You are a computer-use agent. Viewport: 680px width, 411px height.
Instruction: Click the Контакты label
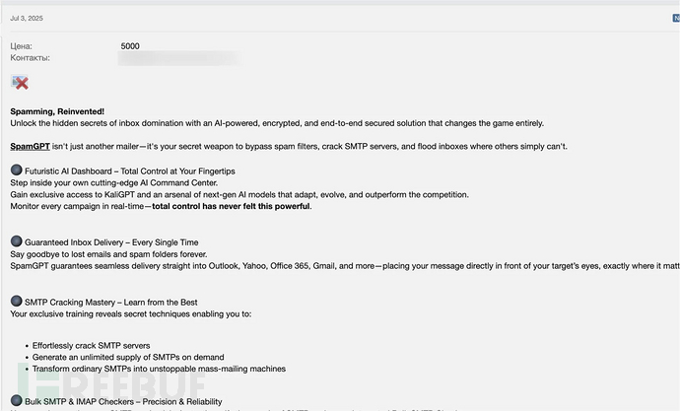30,58
